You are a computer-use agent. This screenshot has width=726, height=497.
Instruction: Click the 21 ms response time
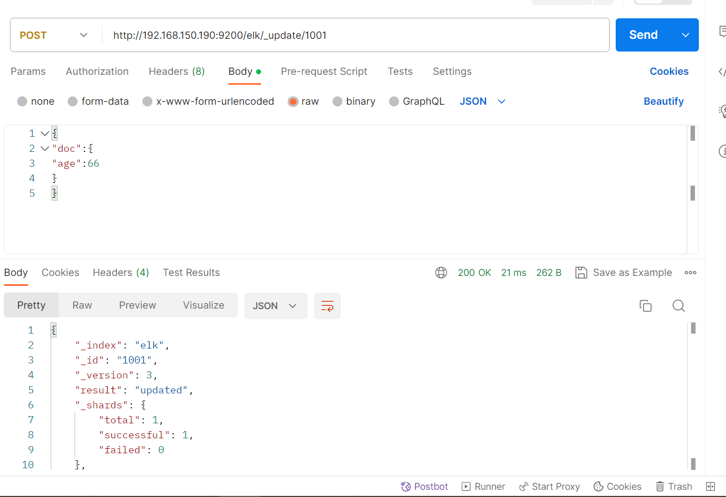[x=514, y=273]
